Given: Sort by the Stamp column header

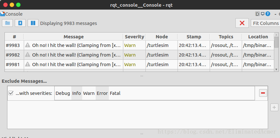Looking at the screenshot, I should (194, 37).
